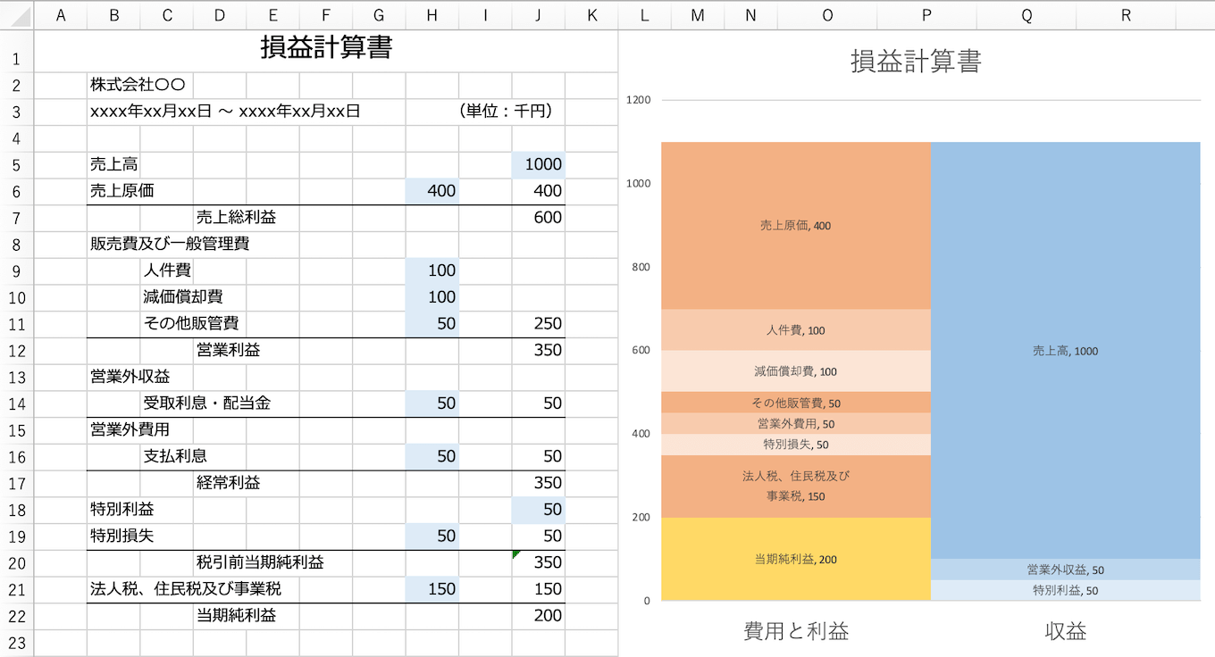Select the 法人税、住民税及び事業税, 150 chart segment
The height and width of the screenshot is (657, 1215).
(x=795, y=487)
